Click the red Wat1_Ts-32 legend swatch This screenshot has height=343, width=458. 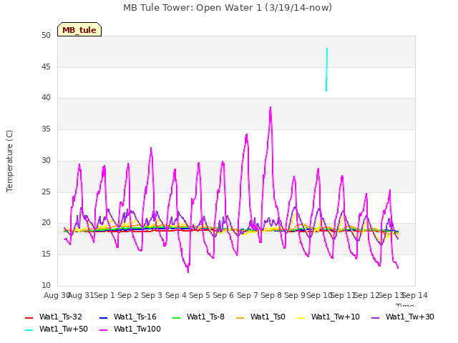[x=29, y=317]
